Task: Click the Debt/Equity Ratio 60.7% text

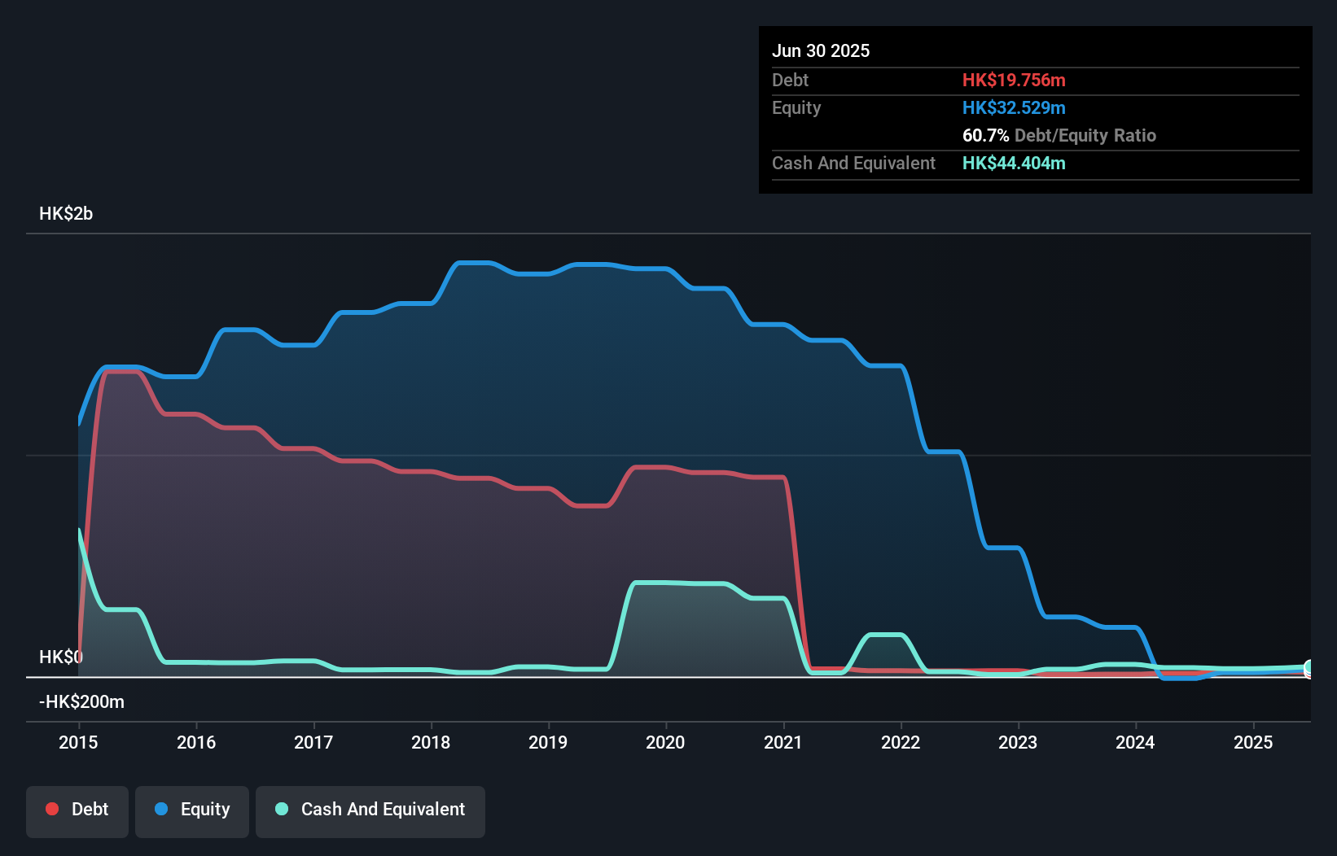Action: click(x=1059, y=136)
